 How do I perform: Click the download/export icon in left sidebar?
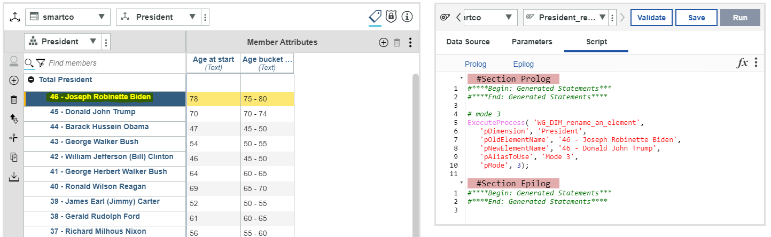tap(14, 177)
